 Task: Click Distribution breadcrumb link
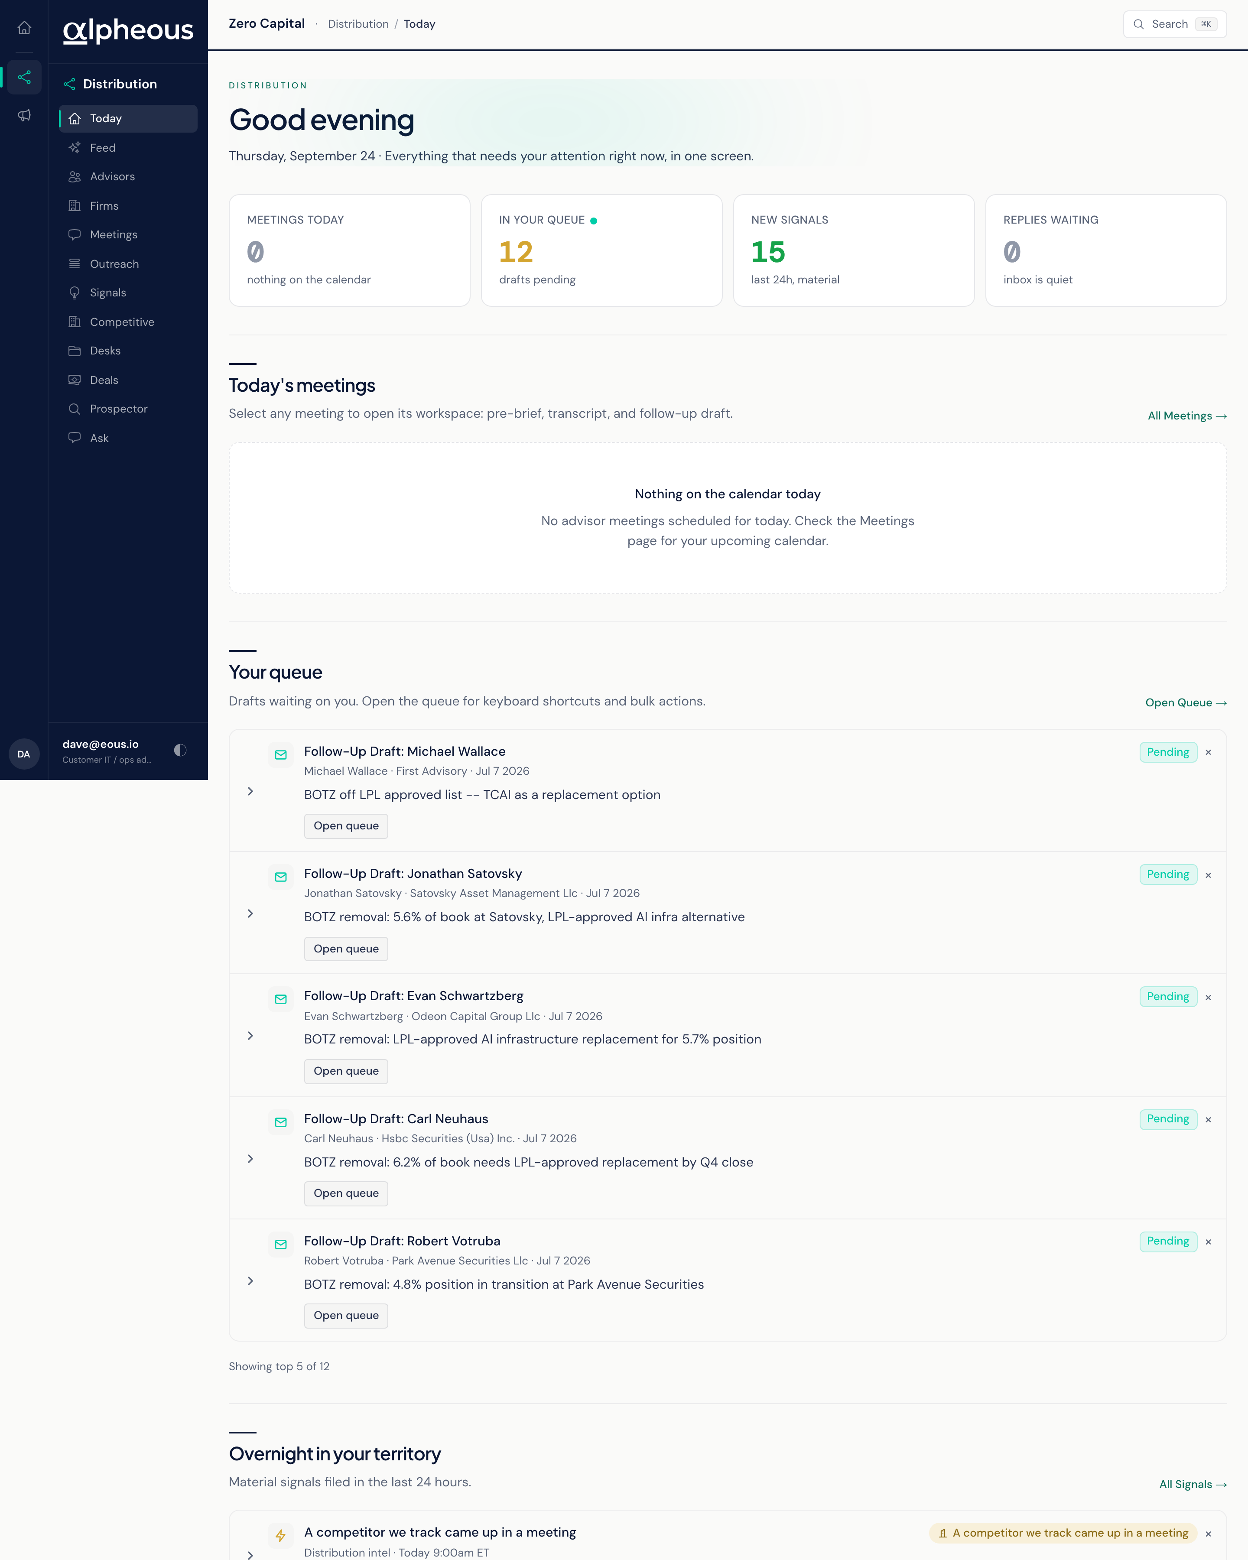[358, 24]
